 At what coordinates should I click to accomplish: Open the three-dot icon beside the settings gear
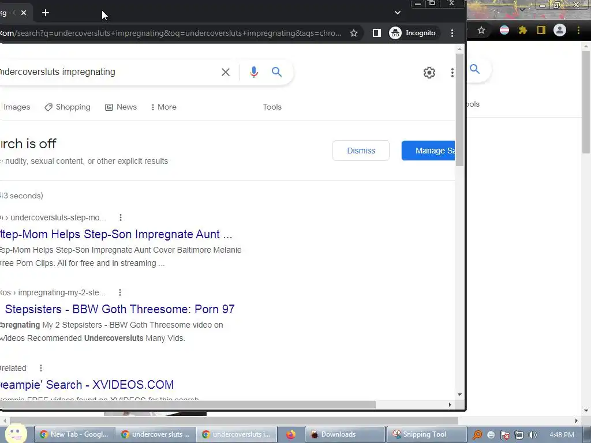pyautogui.click(x=452, y=72)
